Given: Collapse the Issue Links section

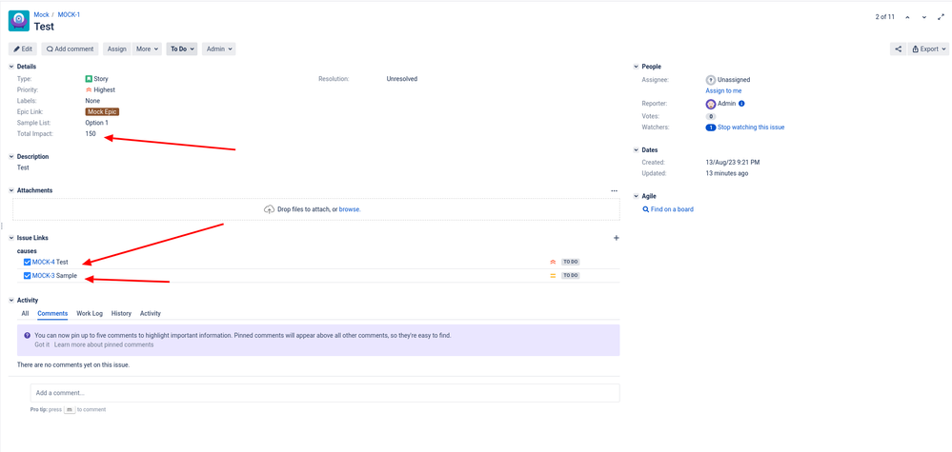Looking at the screenshot, I should 11,238.
